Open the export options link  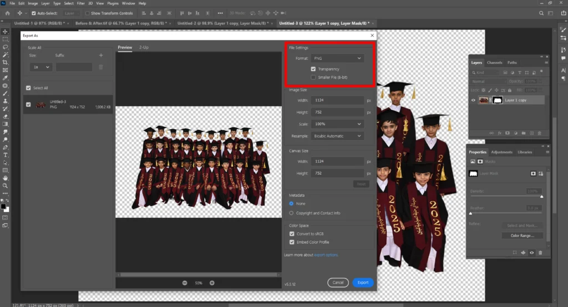pos(326,255)
